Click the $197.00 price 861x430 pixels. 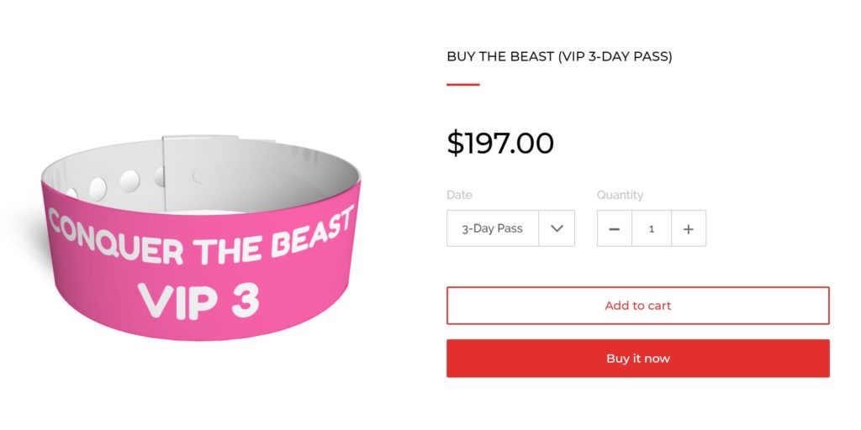[x=500, y=143]
